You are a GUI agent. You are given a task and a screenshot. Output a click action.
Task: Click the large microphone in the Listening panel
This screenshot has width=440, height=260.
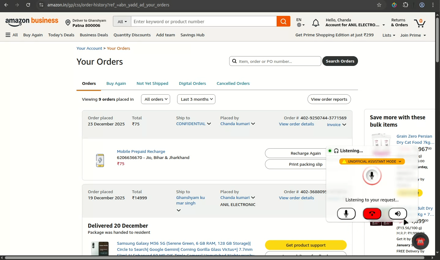(372, 176)
